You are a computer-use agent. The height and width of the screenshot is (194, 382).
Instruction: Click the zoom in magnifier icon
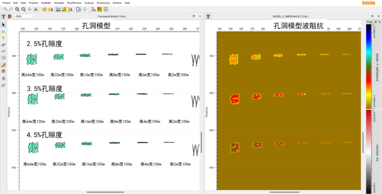(x=17, y=10)
